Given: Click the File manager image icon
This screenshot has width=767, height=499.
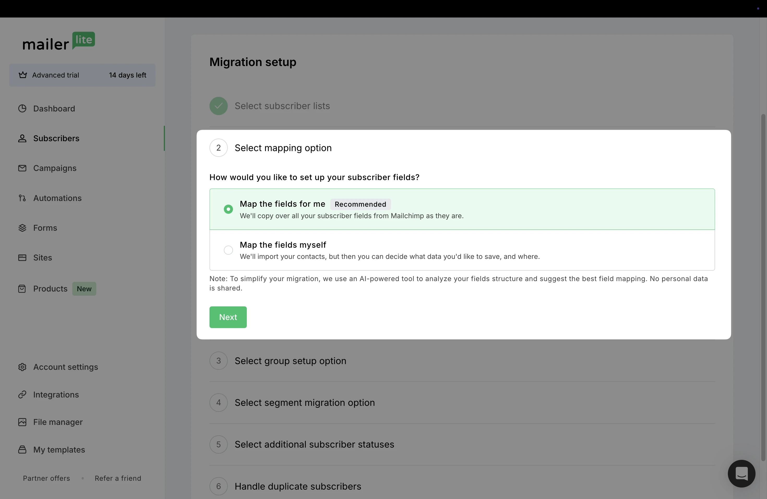Looking at the screenshot, I should coord(22,422).
